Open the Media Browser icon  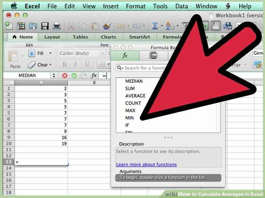(228, 26)
